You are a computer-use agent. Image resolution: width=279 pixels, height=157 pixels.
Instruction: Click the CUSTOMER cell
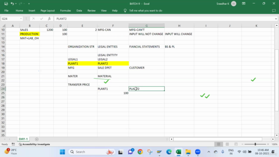[x=146, y=68]
